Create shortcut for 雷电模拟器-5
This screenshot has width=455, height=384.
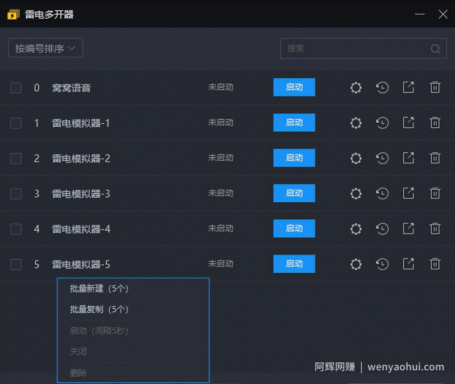408,264
